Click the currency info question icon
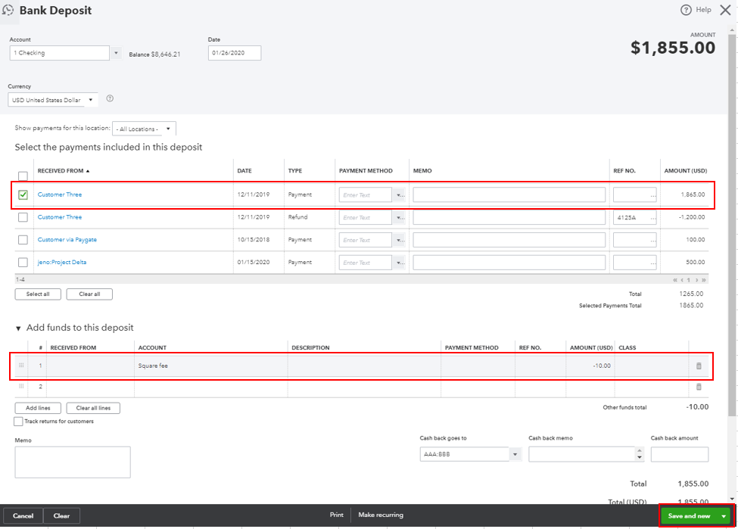The image size is (738, 529). pos(110,98)
